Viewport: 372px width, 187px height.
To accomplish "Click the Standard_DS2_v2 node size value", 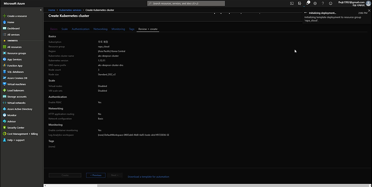I will [107, 75].
